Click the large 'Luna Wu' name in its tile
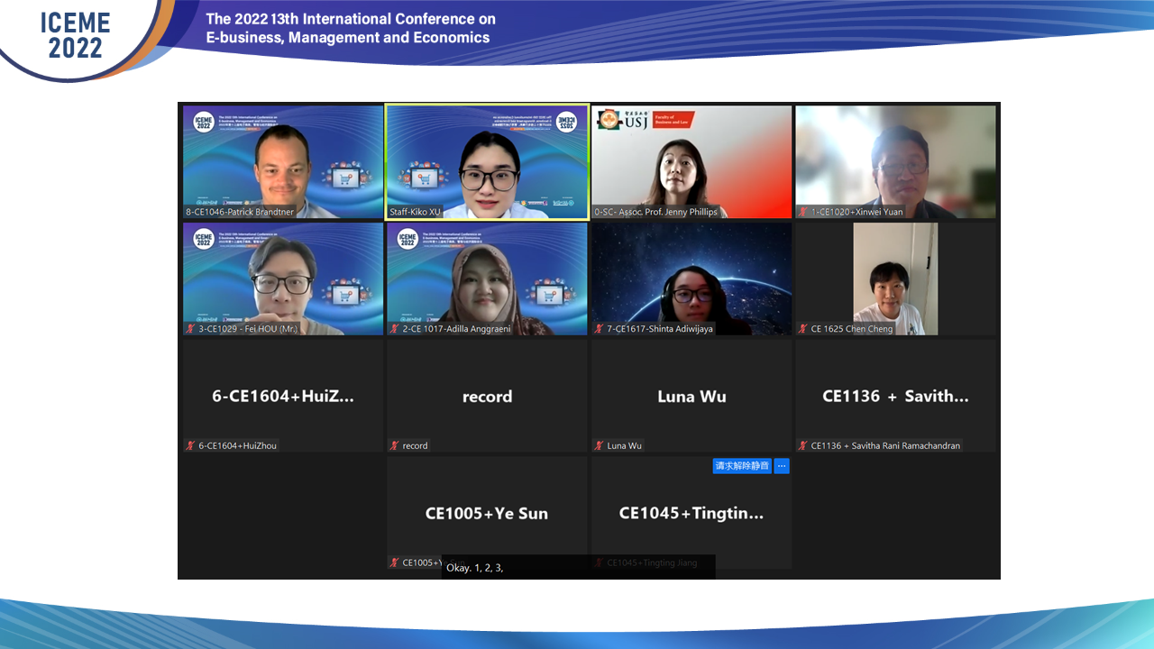 (691, 396)
